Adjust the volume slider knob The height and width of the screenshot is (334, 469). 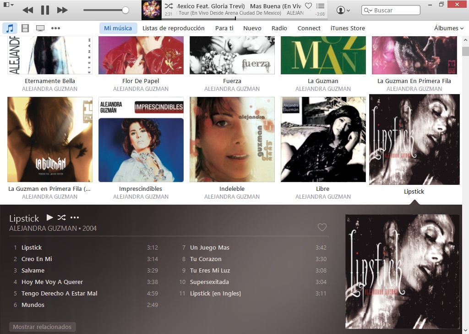click(125, 10)
